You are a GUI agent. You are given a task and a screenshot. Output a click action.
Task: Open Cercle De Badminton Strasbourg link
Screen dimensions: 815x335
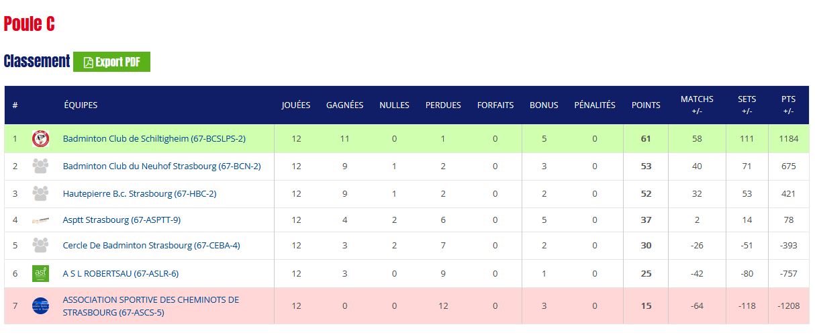151,246
